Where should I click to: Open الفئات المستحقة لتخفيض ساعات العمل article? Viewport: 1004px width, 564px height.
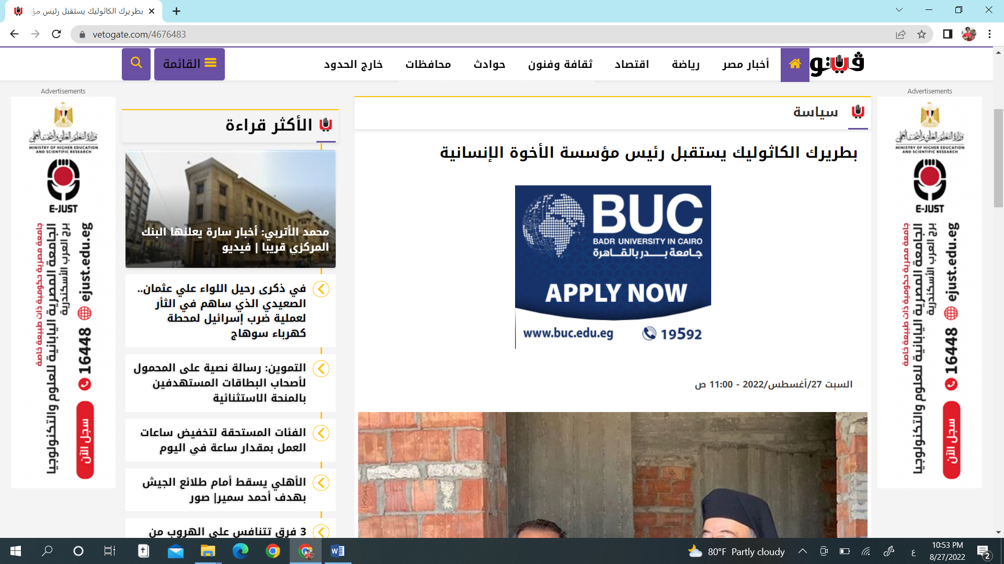point(223,440)
